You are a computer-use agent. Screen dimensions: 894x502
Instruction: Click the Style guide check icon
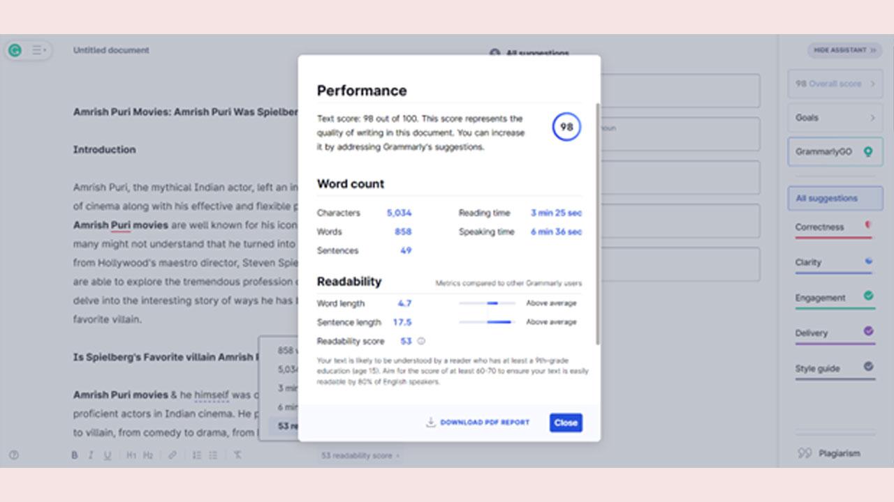pyautogui.click(x=868, y=366)
